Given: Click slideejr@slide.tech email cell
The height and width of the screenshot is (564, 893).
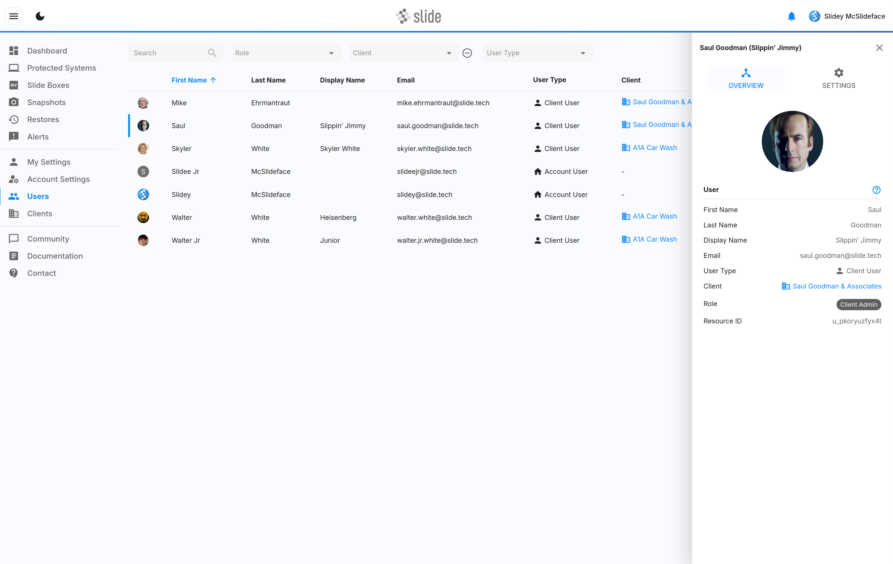Looking at the screenshot, I should pyautogui.click(x=427, y=171).
